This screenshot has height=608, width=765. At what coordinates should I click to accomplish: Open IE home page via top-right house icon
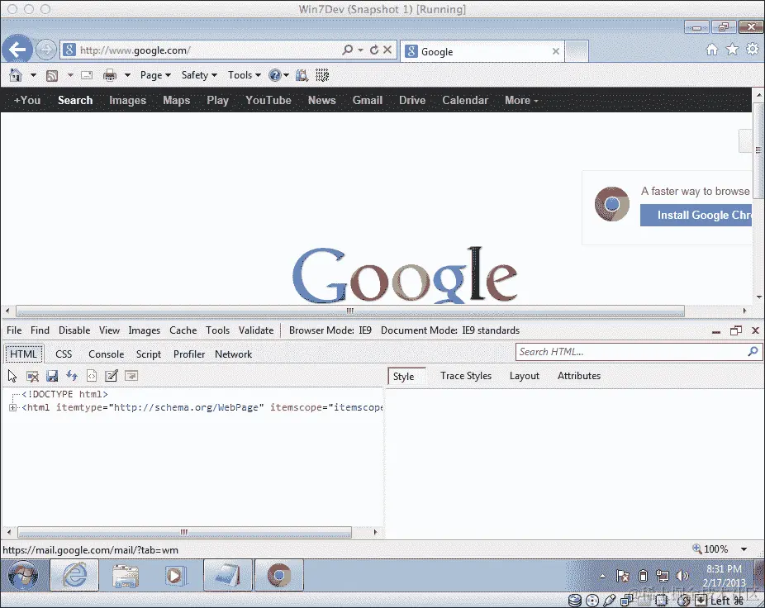point(712,50)
